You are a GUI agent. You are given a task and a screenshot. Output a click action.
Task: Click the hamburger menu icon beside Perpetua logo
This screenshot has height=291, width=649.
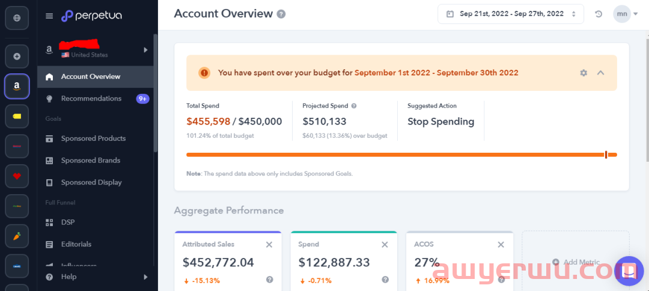[x=49, y=16]
